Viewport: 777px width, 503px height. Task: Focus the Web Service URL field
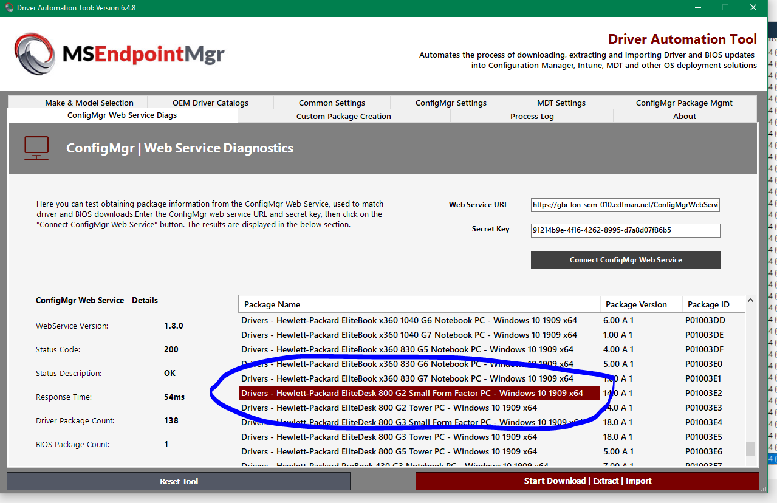point(626,205)
